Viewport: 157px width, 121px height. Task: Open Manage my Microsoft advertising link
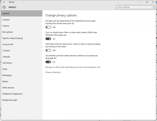pos(73,67)
